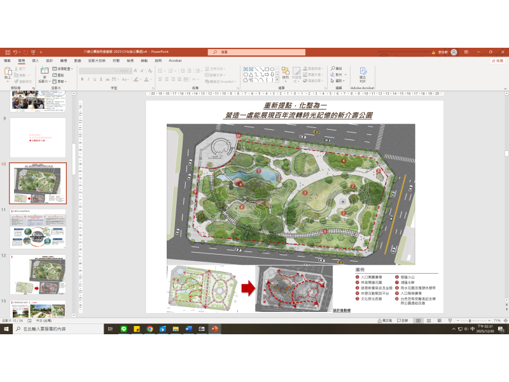509x382 pixels.
Task: Click the Find magnifier icon
Action: [x=332, y=68]
